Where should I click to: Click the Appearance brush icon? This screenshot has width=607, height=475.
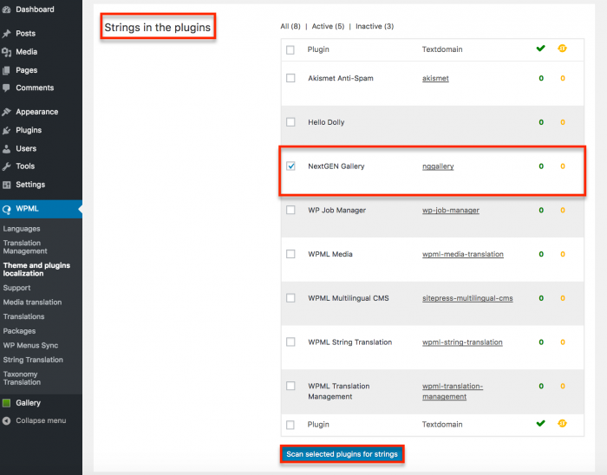click(x=6, y=112)
